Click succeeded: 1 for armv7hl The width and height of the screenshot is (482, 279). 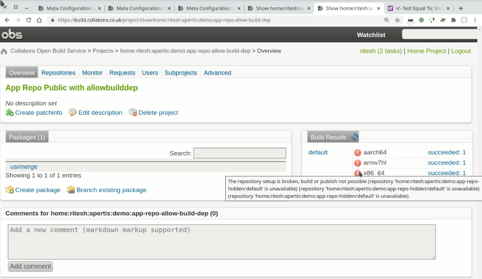click(447, 163)
